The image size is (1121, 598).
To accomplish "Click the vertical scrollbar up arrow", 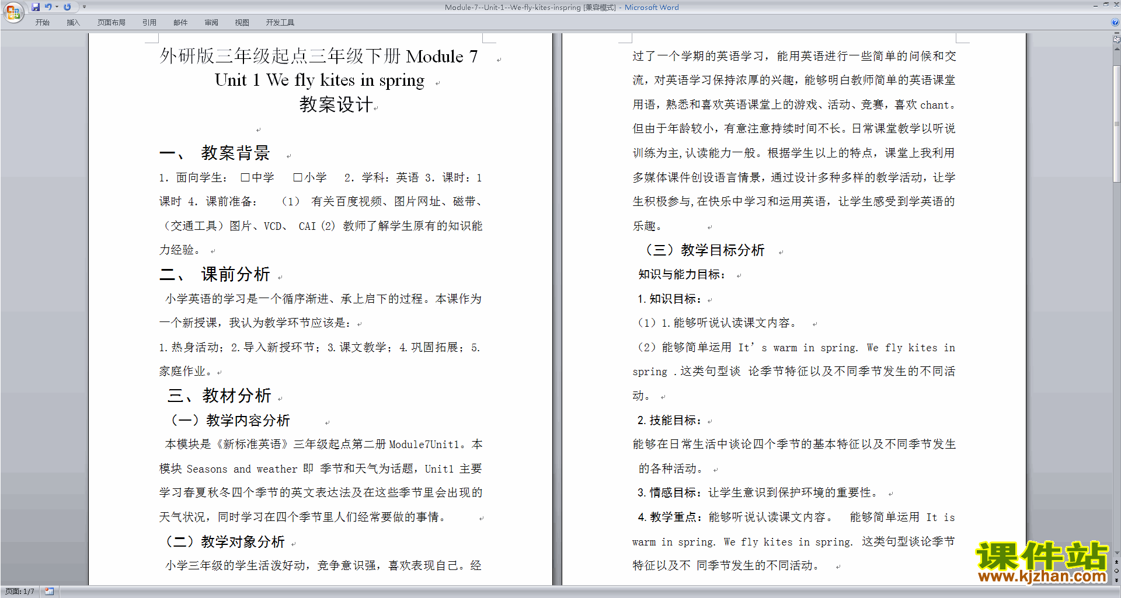I will click(x=1117, y=49).
